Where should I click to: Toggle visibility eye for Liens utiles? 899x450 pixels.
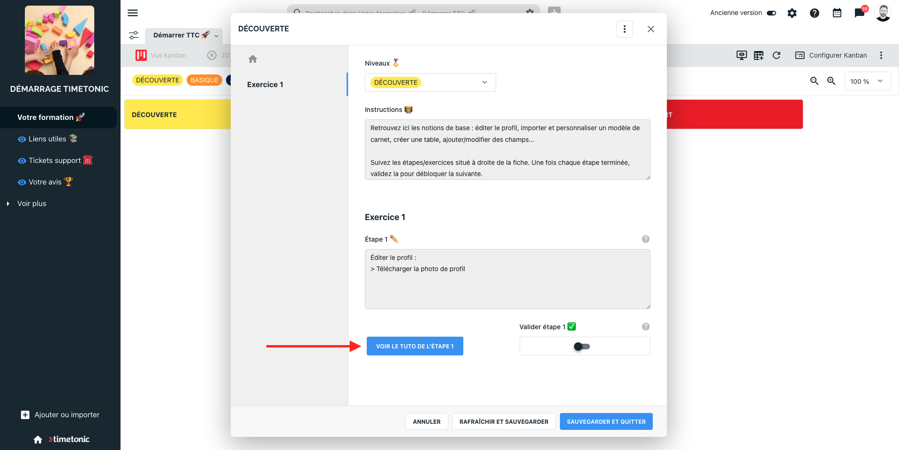pyautogui.click(x=22, y=139)
